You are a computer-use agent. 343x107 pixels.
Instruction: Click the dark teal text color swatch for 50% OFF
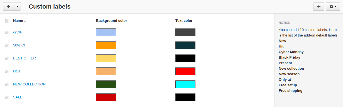tap(185, 45)
